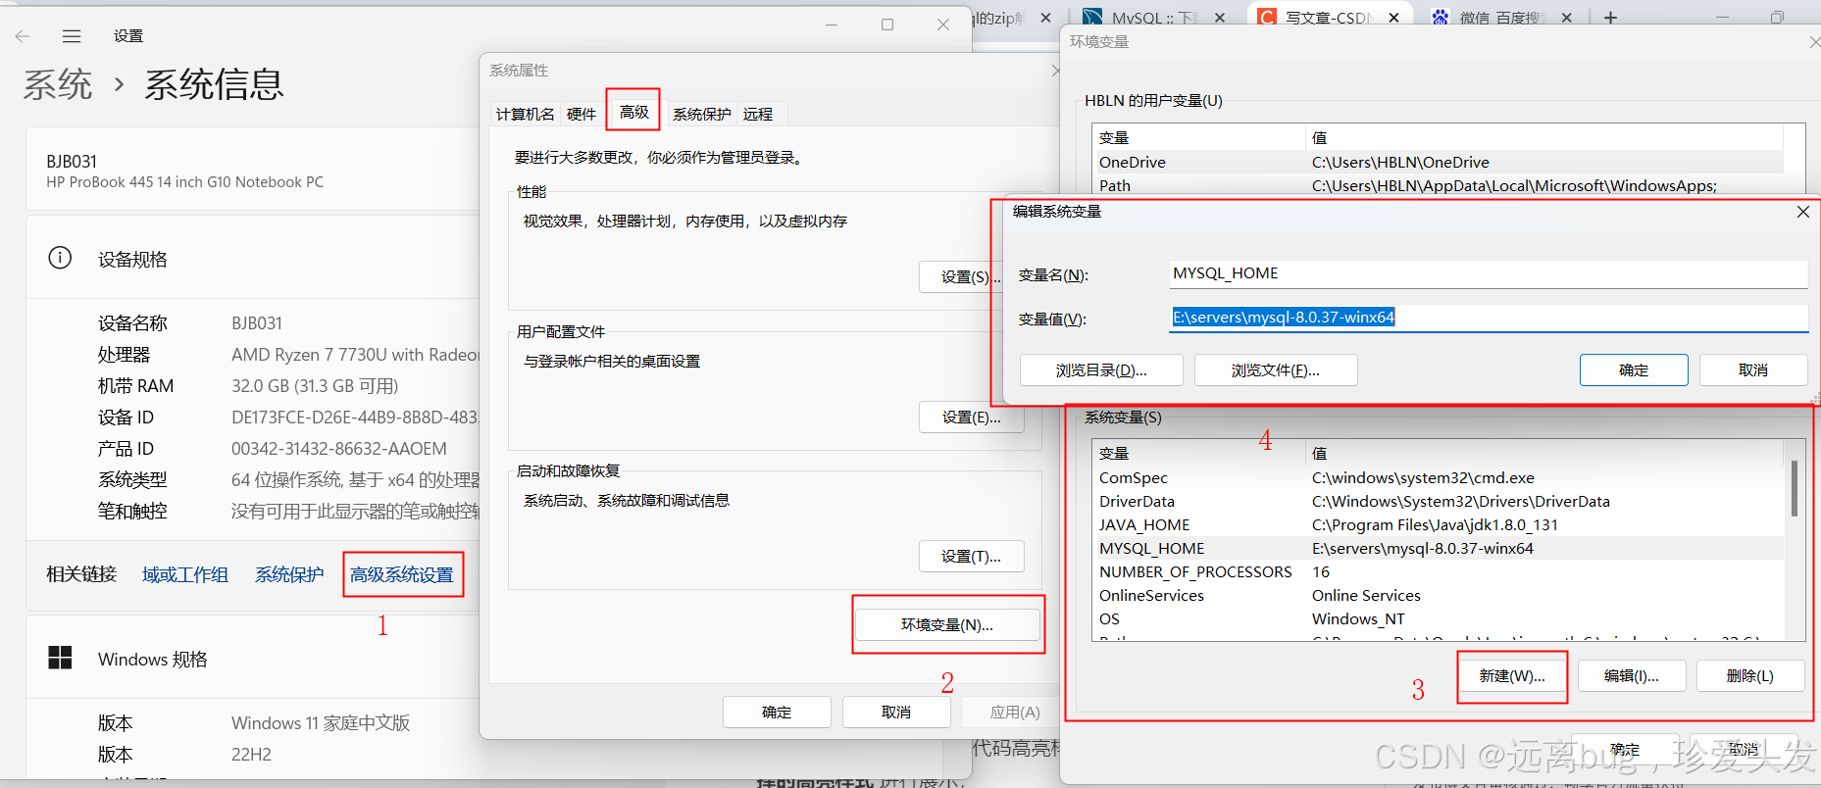Click the Windows logo beside Windows 规格
1821x788 pixels.
pos(61,658)
